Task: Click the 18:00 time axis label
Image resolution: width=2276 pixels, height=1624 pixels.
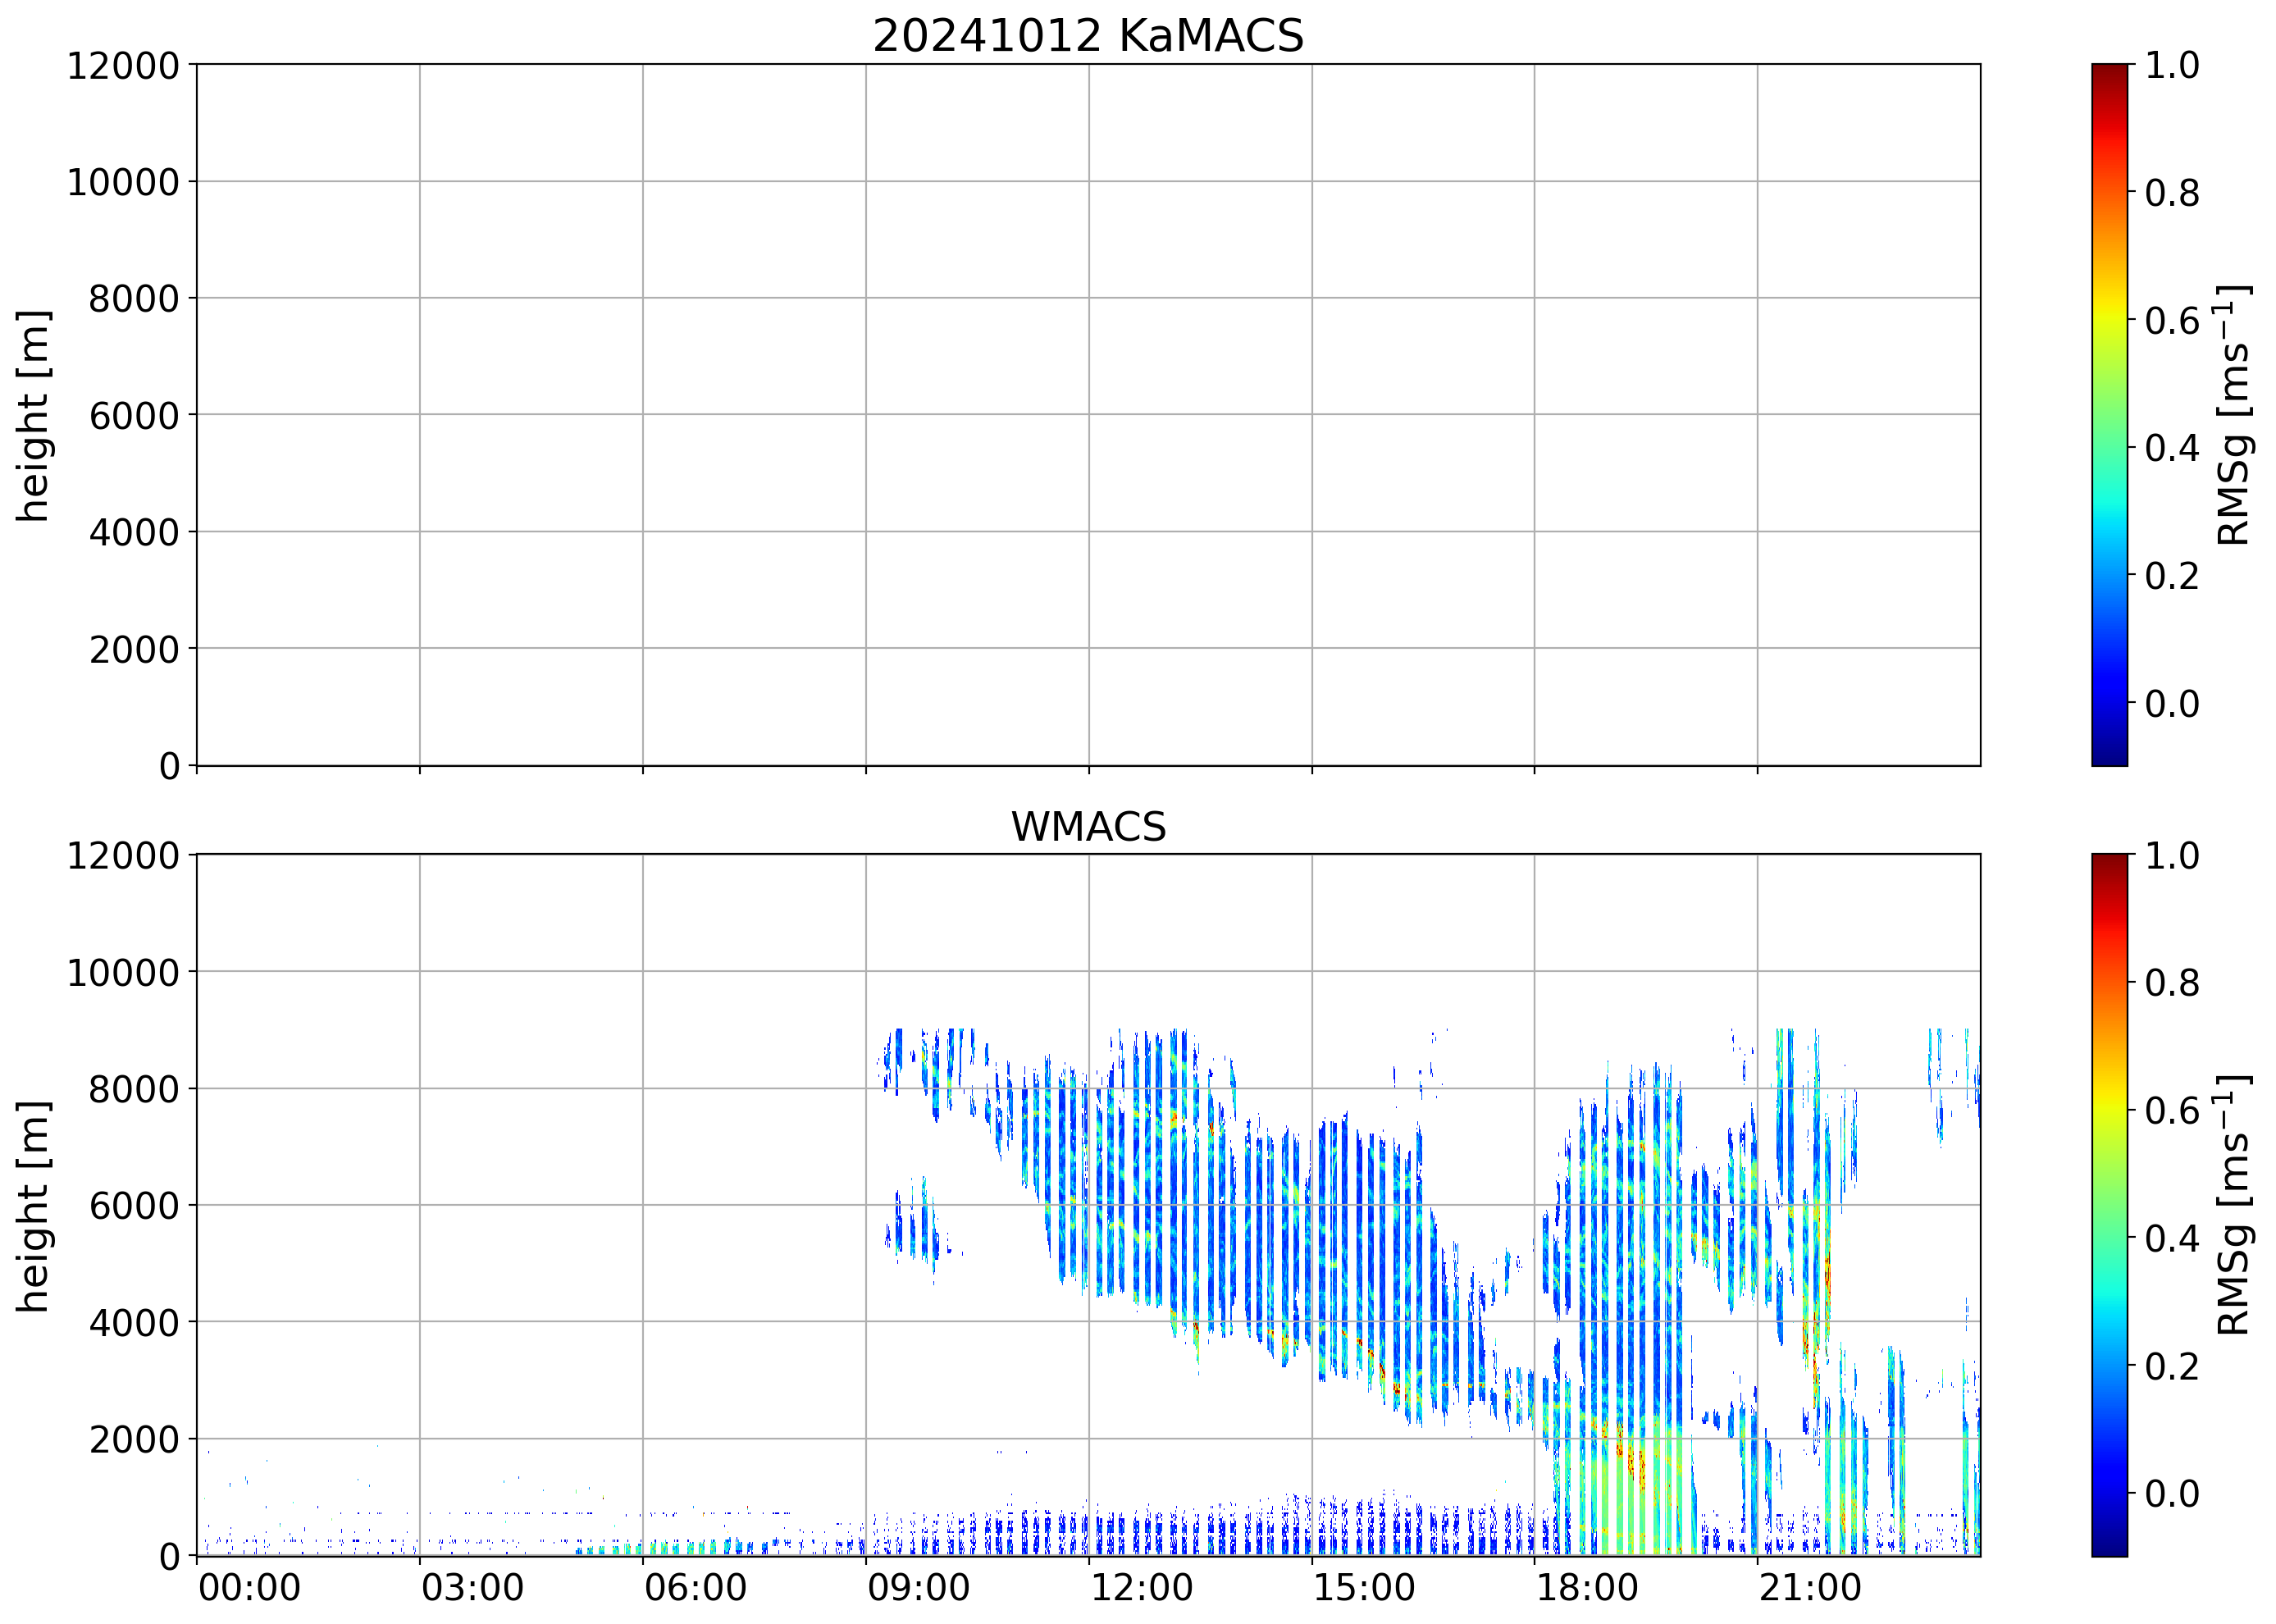Action: (1587, 1588)
